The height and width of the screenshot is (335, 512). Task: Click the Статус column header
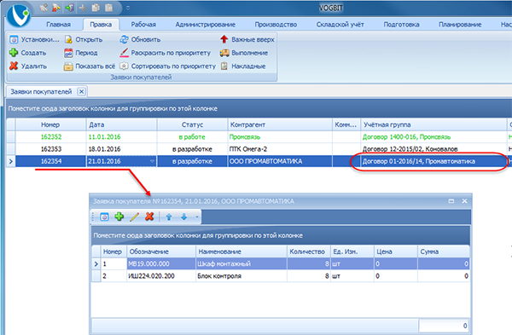pos(192,124)
